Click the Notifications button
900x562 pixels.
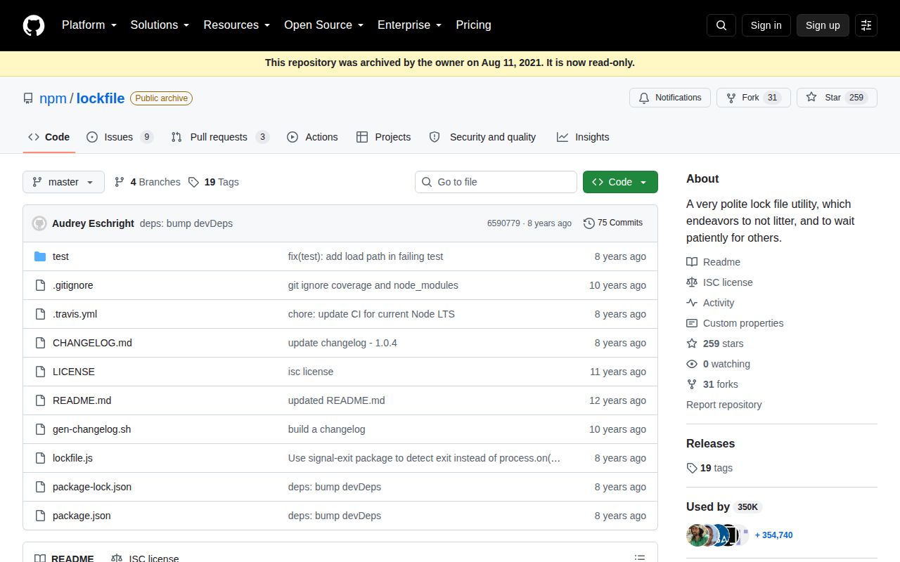click(x=670, y=98)
